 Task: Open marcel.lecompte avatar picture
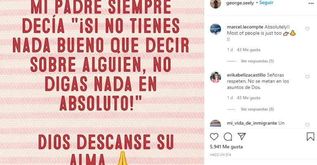[215, 29]
